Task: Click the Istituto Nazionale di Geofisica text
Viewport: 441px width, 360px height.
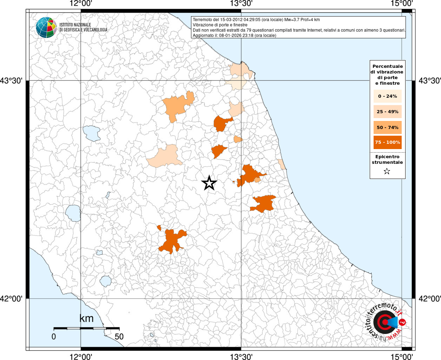Action: tap(83, 27)
